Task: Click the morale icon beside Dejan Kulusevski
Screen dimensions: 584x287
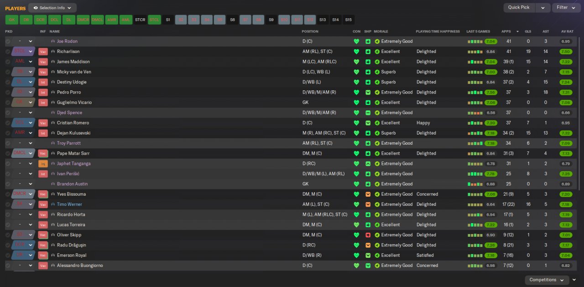Action: coord(377,133)
